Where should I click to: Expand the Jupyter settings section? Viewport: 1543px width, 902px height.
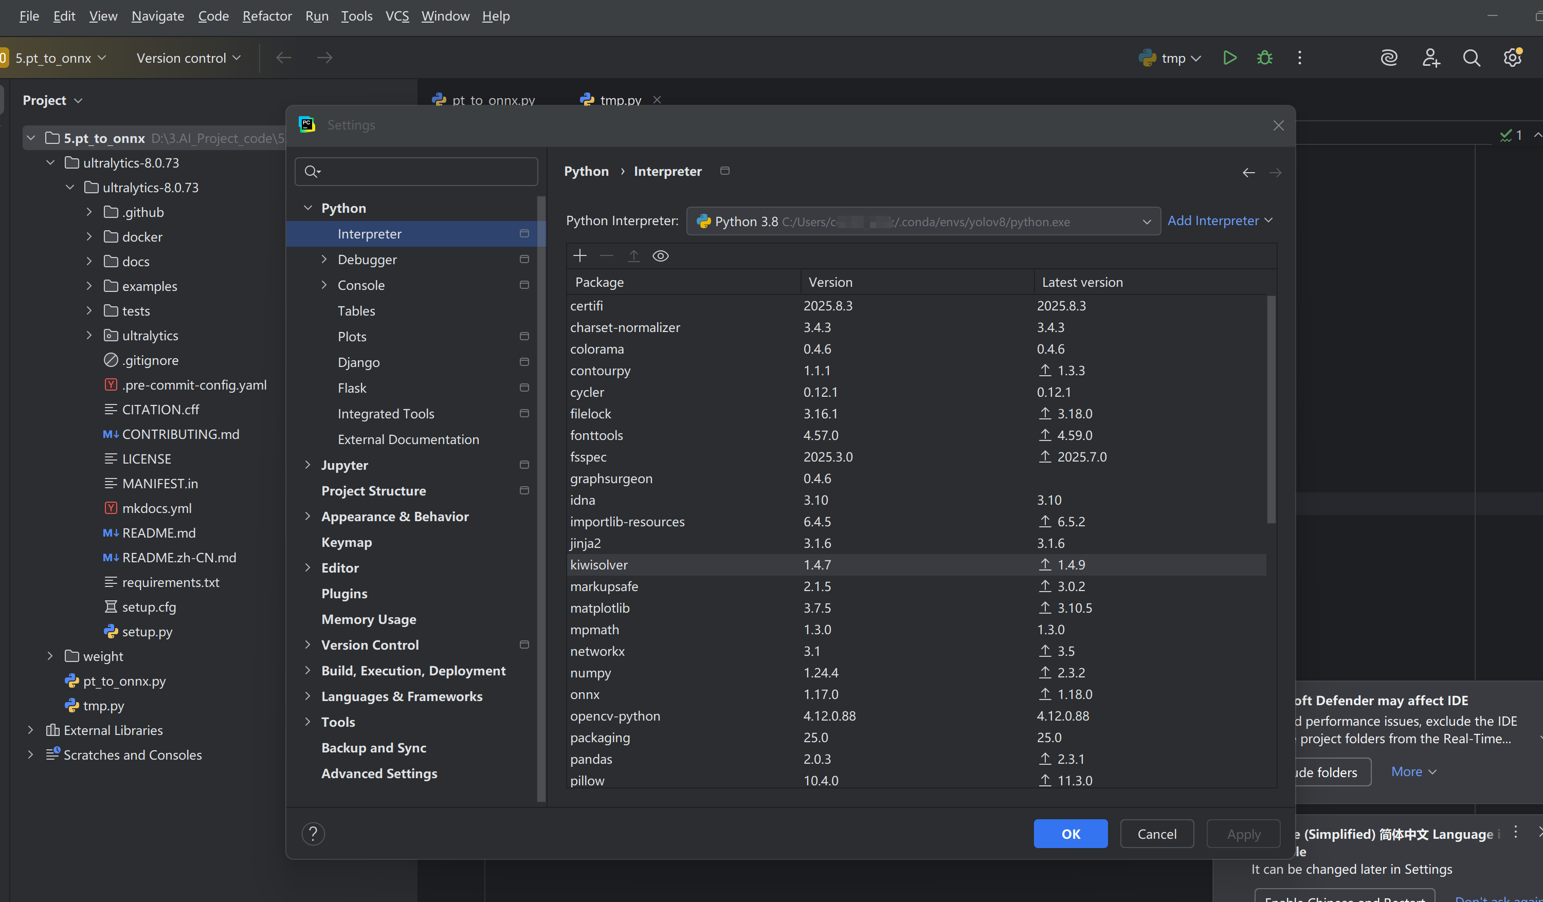coord(308,465)
